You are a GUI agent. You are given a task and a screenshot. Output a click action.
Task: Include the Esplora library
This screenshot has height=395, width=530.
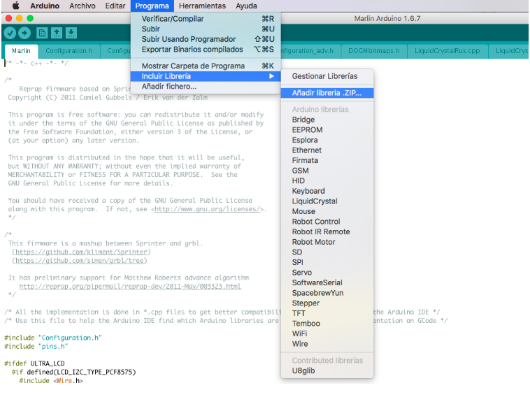point(327,140)
